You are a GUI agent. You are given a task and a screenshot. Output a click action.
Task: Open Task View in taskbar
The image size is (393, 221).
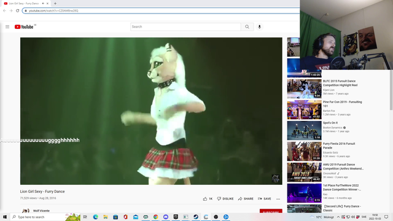click(x=85, y=217)
